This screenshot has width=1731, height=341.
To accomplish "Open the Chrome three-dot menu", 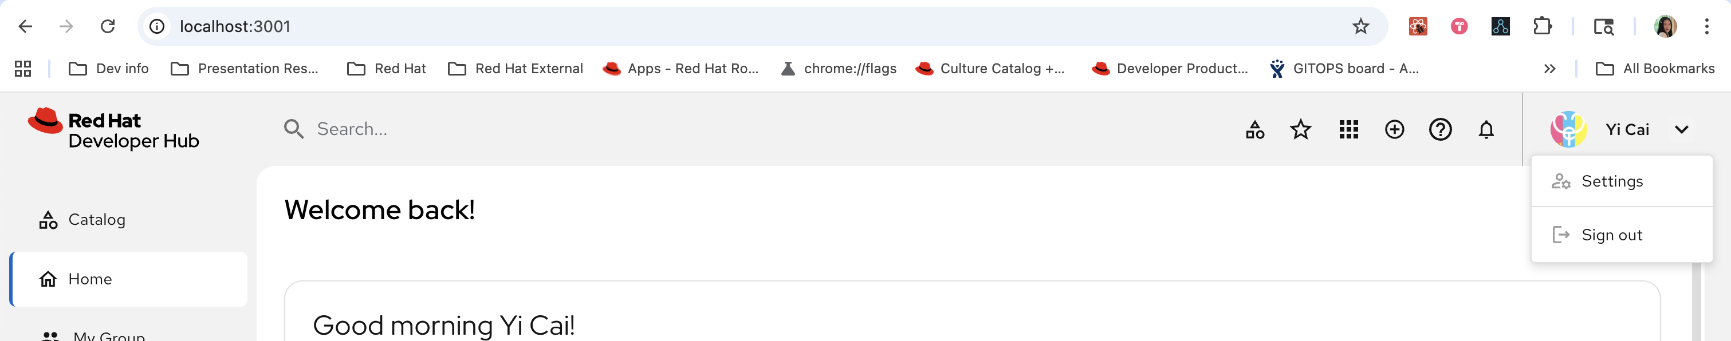I will point(1706,27).
